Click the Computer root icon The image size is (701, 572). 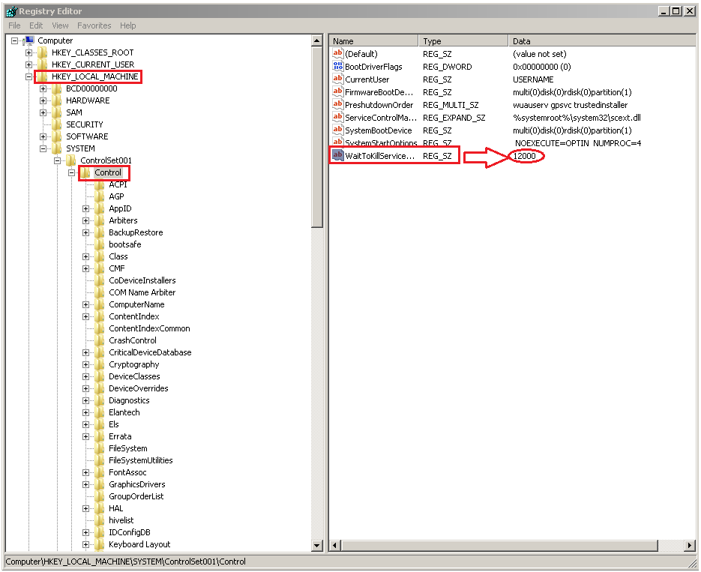29,40
